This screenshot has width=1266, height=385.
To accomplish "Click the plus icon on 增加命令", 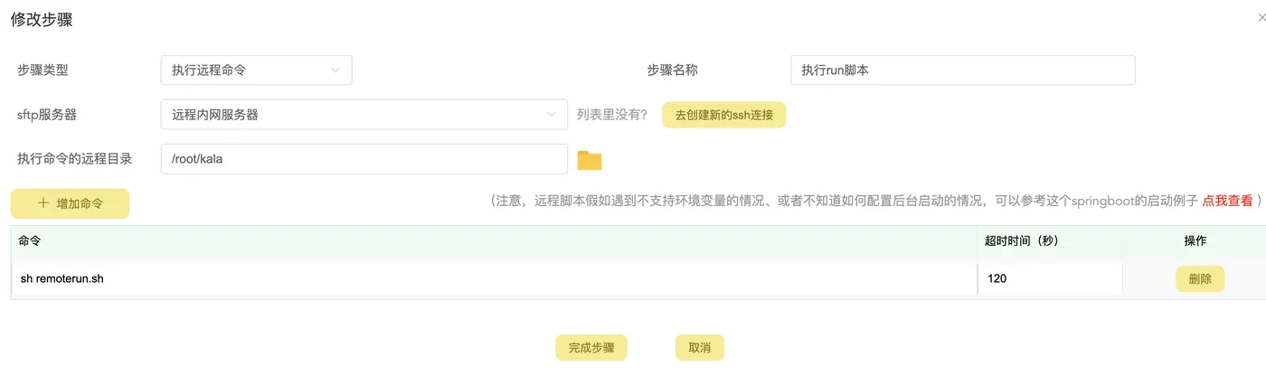I will pyautogui.click(x=43, y=203).
